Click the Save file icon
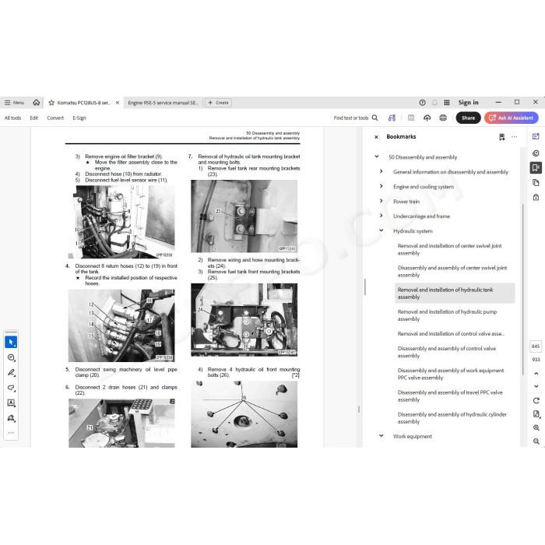This screenshot has height=545, width=545. click(411, 118)
